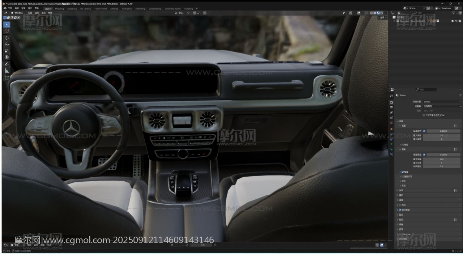The height and width of the screenshot is (254, 463).
Task: Toggle Mercedes-Benz G63 AMG collection viewport visibility eye
Action: point(456,21)
